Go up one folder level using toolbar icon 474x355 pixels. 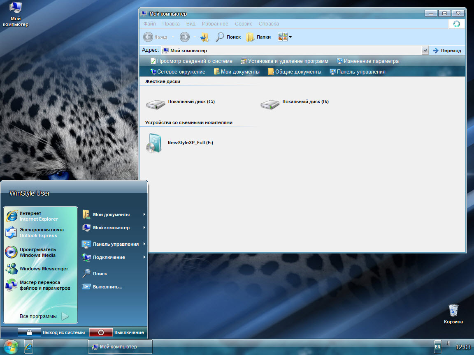(204, 37)
